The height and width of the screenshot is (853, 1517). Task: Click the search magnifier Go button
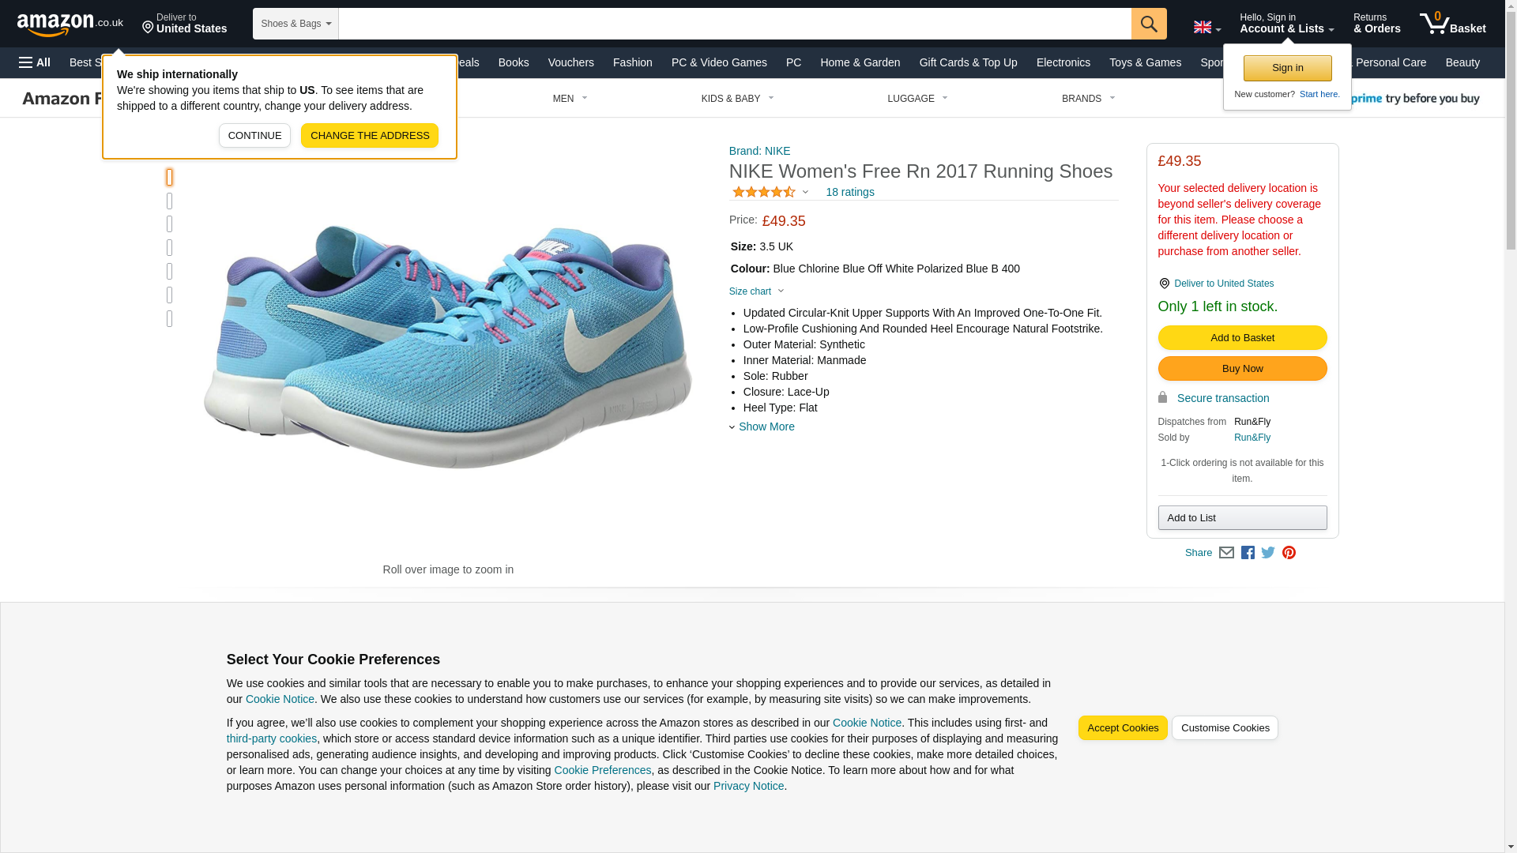click(1148, 24)
